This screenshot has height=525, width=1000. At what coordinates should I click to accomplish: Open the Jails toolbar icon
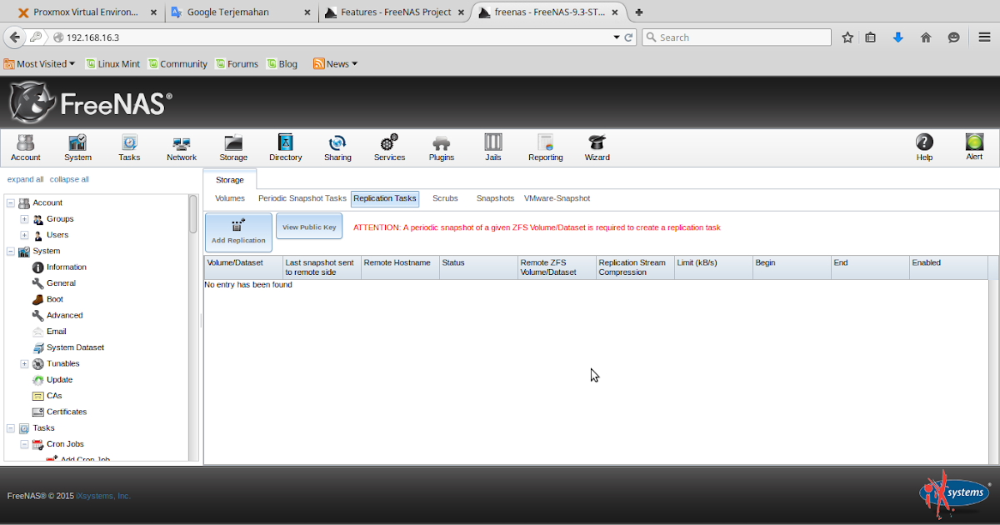pyautogui.click(x=493, y=147)
